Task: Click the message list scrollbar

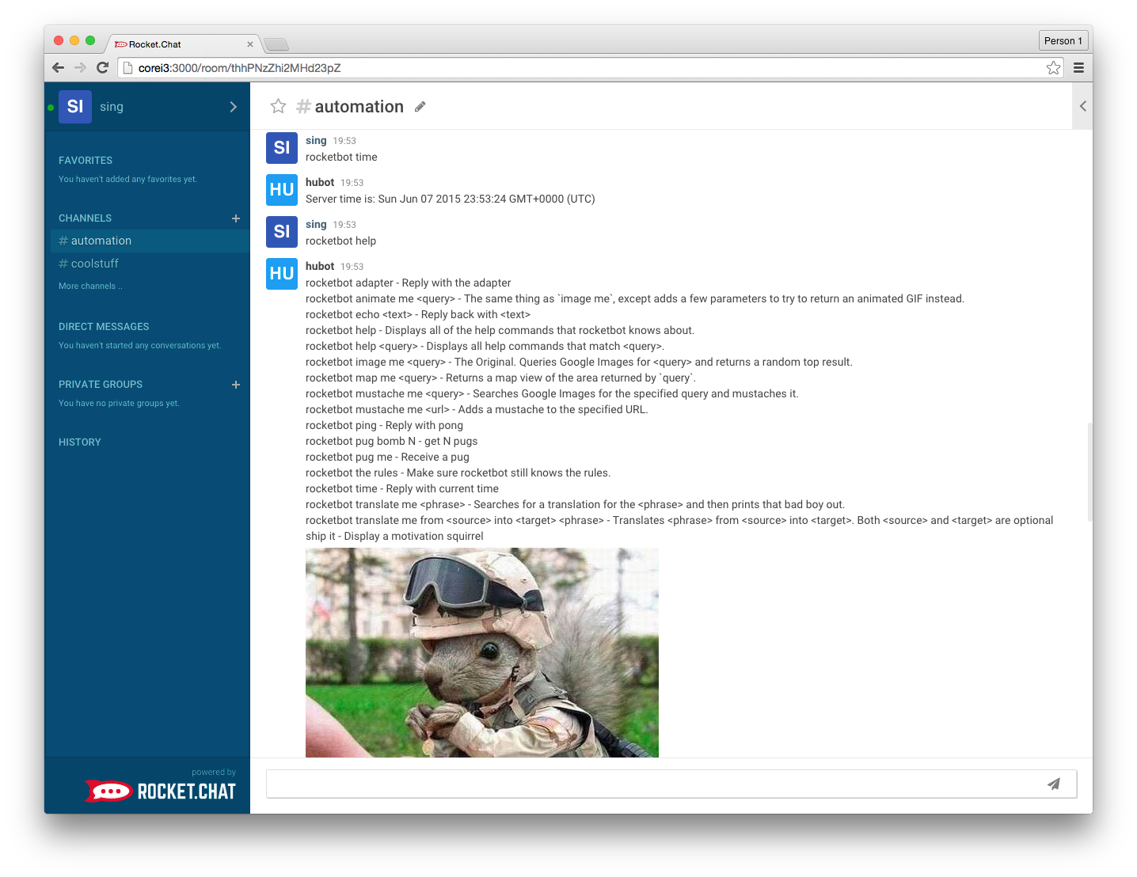Action: [x=1089, y=472]
